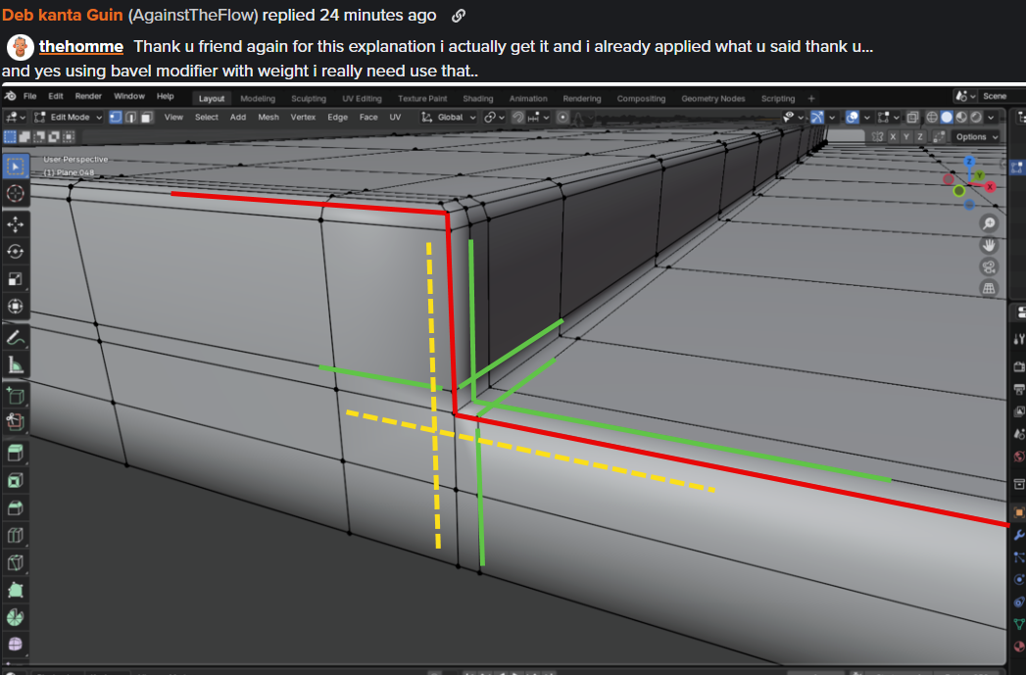Open thehomme user profile link
1026x675 pixels.
point(81,46)
